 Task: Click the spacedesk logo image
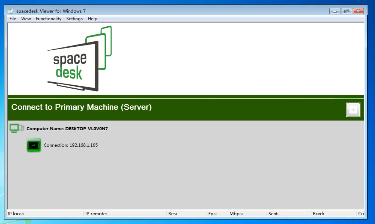tap(80, 59)
